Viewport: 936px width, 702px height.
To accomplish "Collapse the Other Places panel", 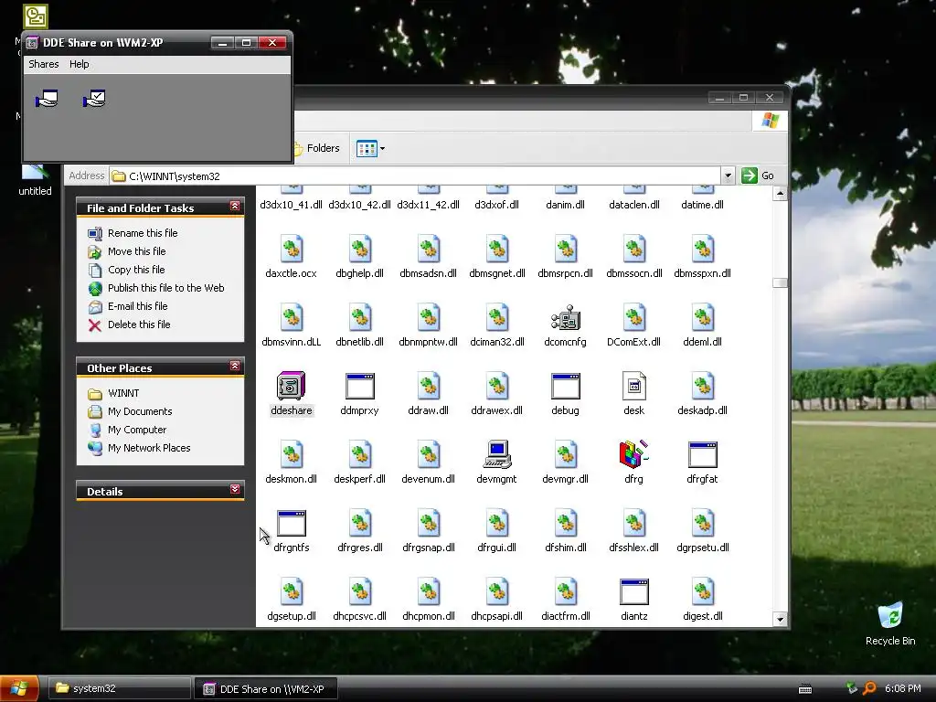I will pos(235,366).
